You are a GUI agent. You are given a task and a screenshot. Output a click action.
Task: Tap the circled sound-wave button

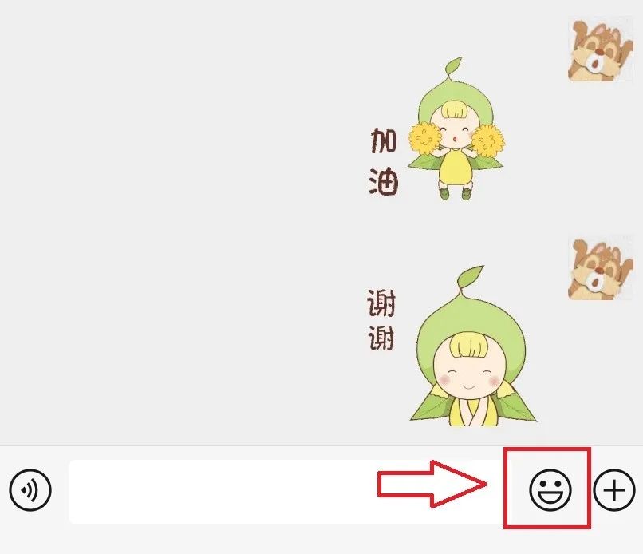30,489
